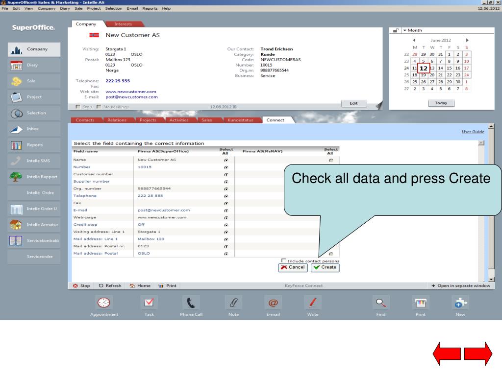This screenshot has width=502, height=376.
Task: Click the Create button
Action: pyautogui.click(x=325, y=268)
